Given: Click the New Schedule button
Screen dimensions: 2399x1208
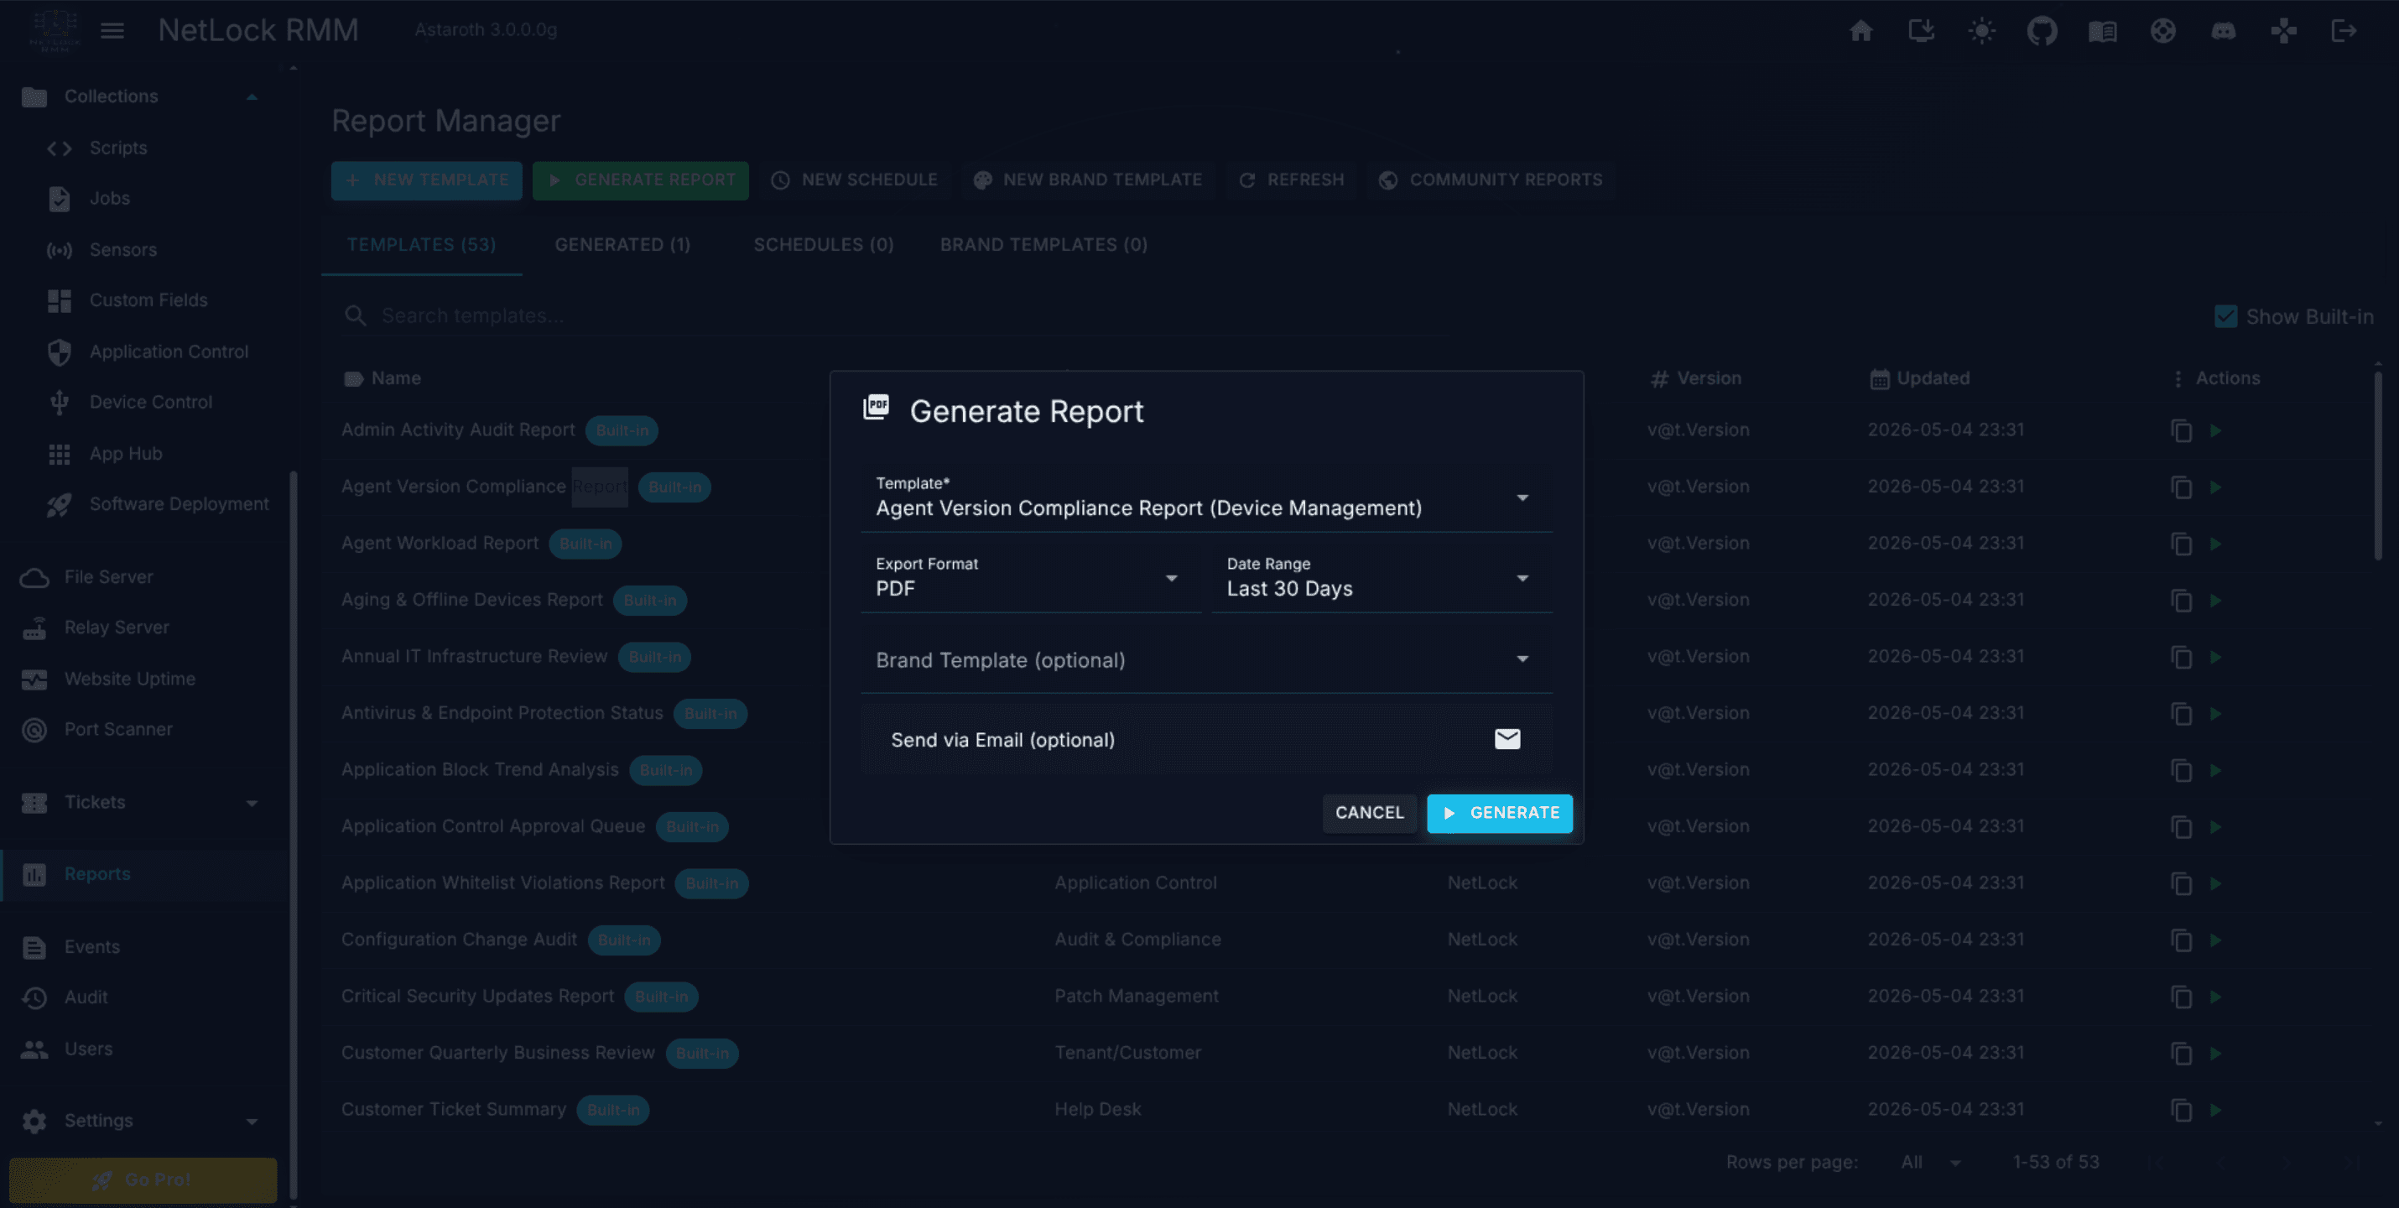Looking at the screenshot, I should pos(854,180).
